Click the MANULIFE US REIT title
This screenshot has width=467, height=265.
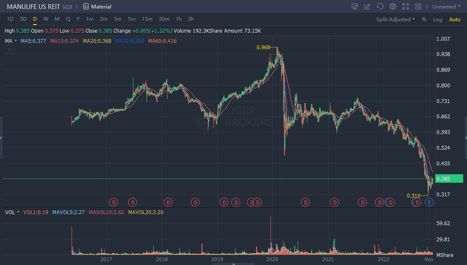[x=33, y=6]
